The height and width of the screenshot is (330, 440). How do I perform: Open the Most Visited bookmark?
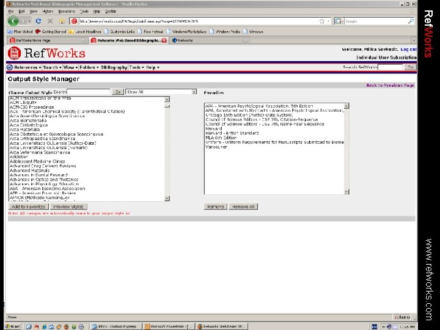[x=20, y=31]
